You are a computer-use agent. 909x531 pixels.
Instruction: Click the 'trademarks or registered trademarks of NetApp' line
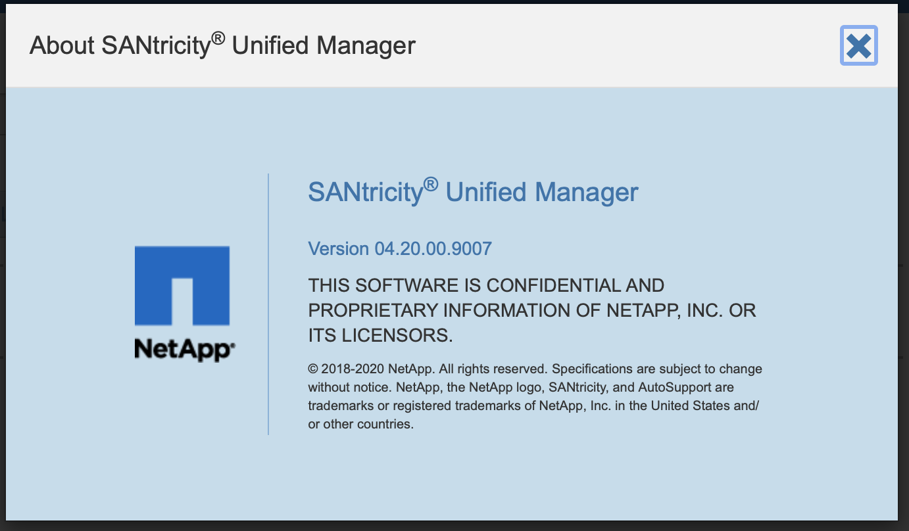[533, 405]
